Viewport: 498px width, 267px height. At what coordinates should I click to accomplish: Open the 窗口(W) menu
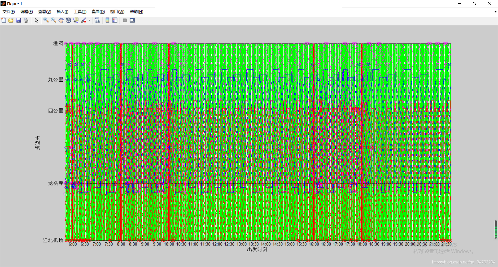pyautogui.click(x=117, y=12)
